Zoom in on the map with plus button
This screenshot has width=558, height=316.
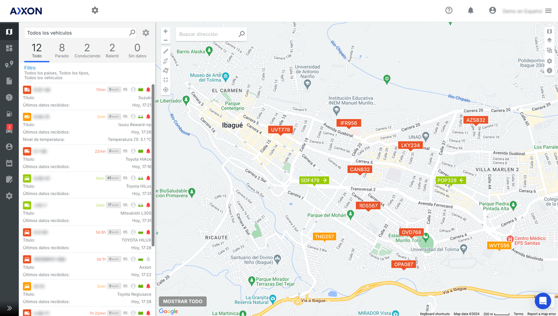(166, 31)
